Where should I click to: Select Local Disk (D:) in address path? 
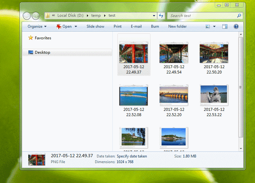pyautogui.click(x=70, y=16)
